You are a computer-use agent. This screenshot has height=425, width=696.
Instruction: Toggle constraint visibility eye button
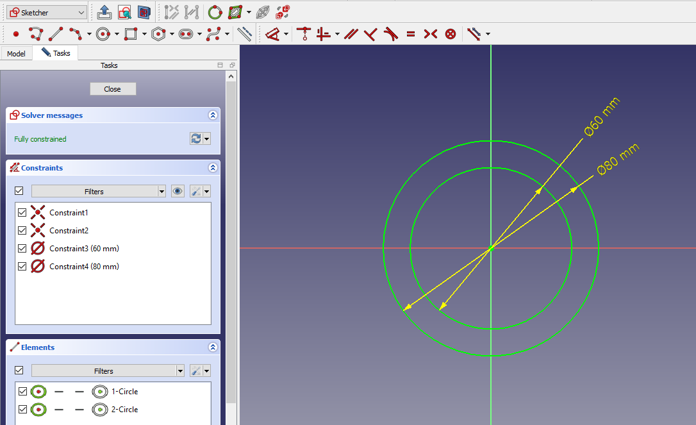pos(178,191)
